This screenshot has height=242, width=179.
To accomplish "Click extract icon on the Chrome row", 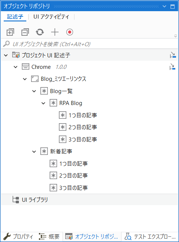I will click(173, 67).
